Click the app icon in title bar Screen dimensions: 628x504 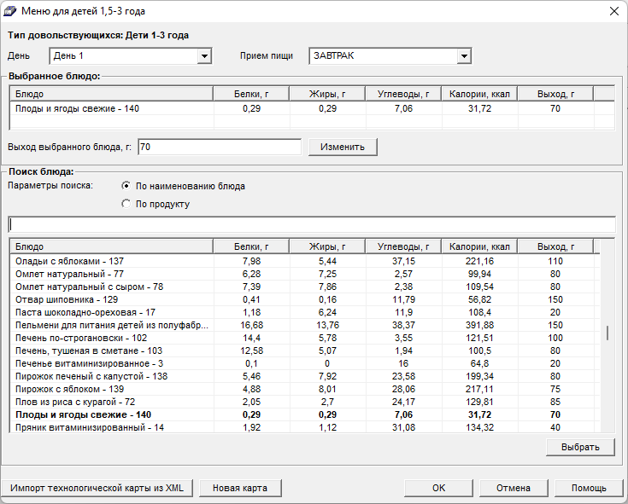(11, 11)
